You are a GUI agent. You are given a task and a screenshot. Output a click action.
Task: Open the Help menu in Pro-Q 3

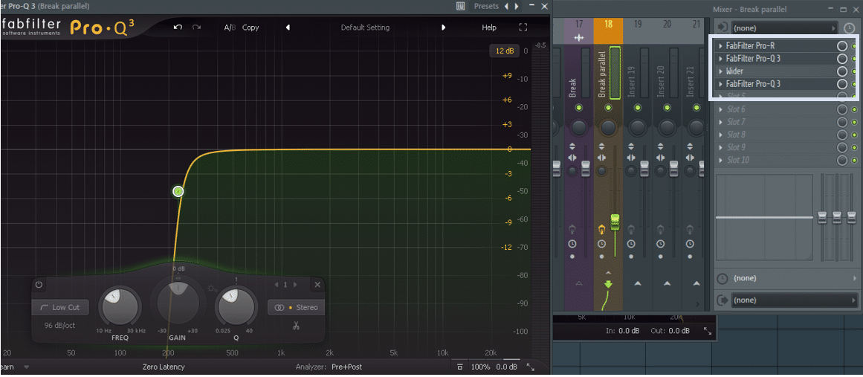pos(489,28)
